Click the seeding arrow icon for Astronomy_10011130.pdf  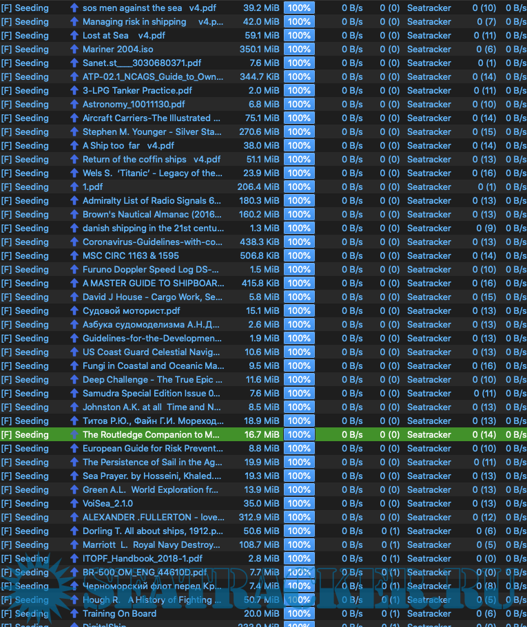(74, 105)
